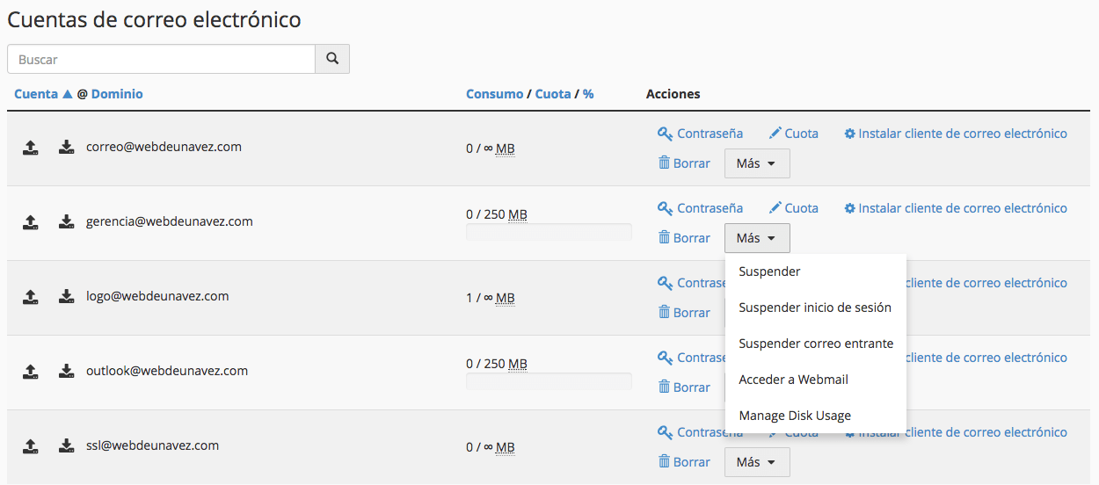
Task: Click logo@webdeunavez.com address text
Action: click(x=157, y=296)
